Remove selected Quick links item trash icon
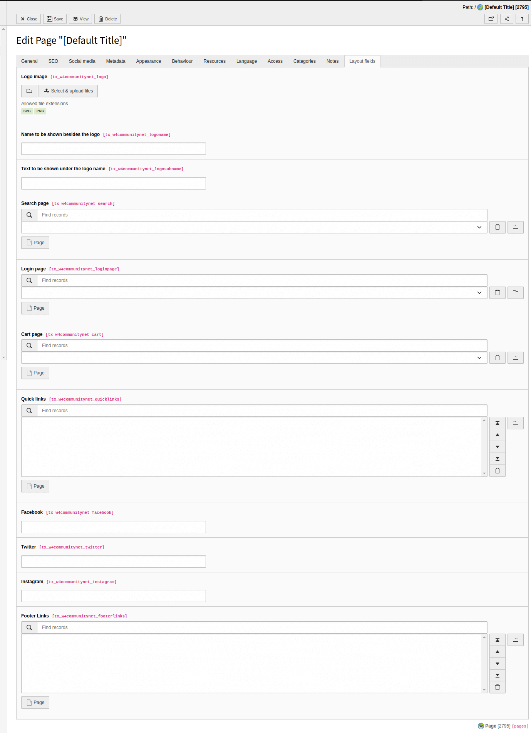Screen dimensions: 531x733 point(497,471)
